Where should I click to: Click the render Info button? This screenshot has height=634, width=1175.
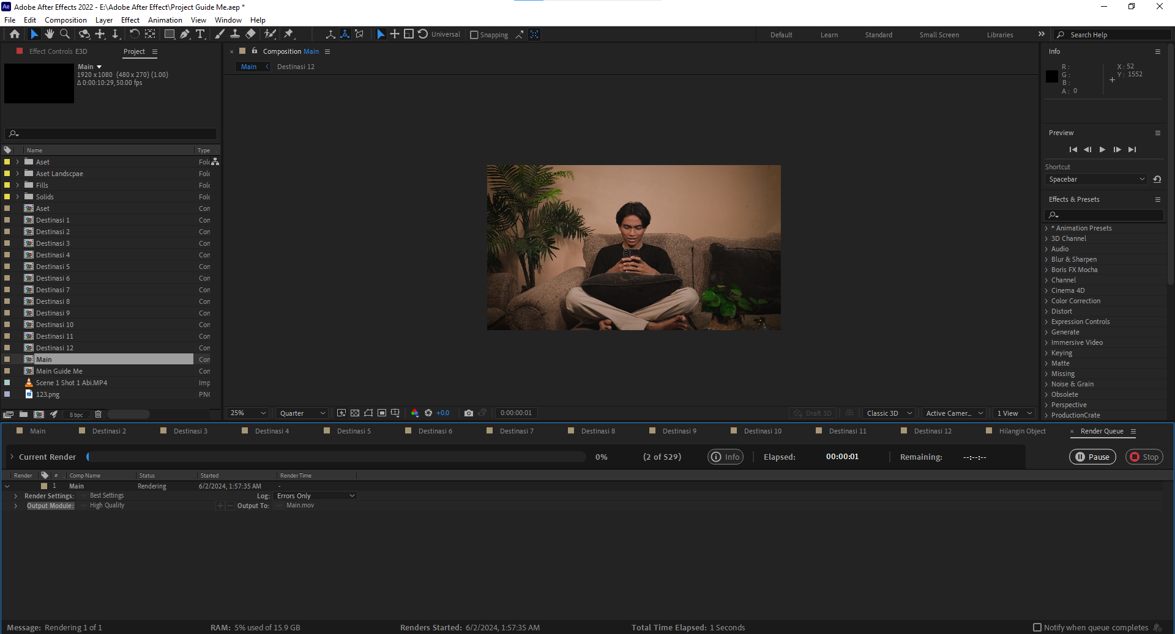coord(725,457)
